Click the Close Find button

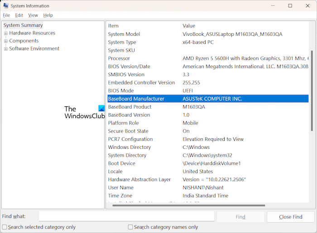[291, 217]
